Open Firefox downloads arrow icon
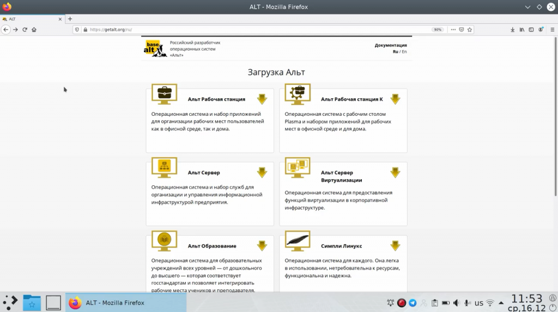The width and height of the screenshot is (558, 312). [512, 29]
